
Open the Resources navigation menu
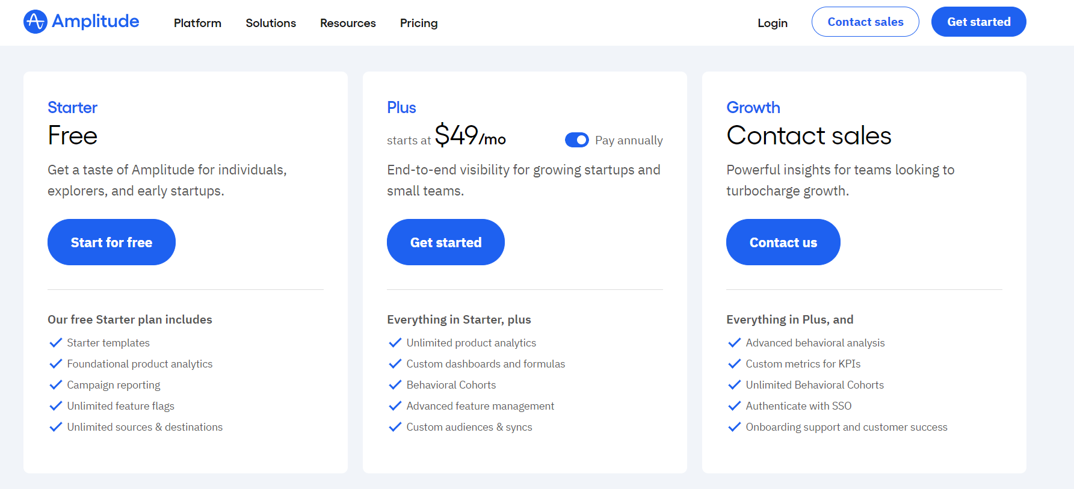pos(348,23)
